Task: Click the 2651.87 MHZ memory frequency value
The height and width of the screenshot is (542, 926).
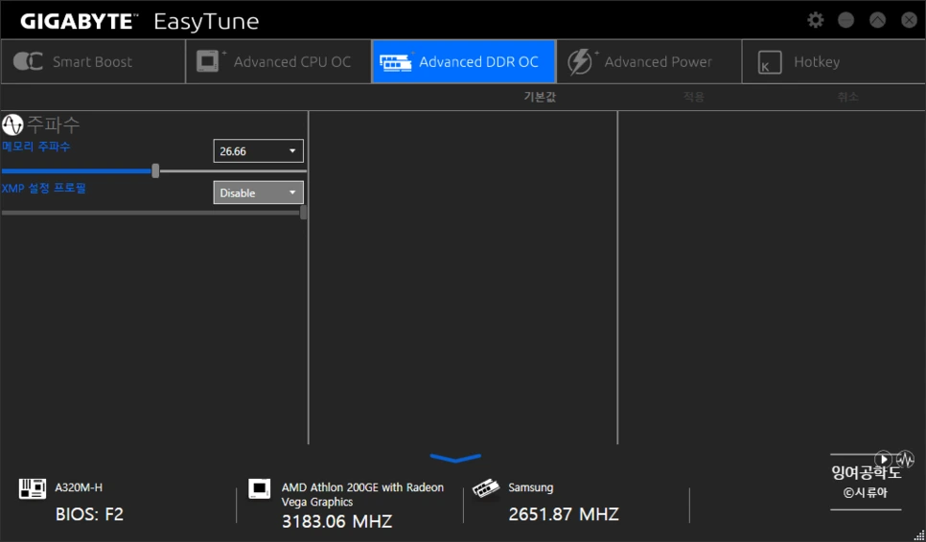Action: [x=564, y=514]
